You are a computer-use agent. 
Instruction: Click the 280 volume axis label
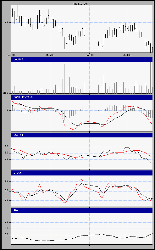(x=6, y=93)
